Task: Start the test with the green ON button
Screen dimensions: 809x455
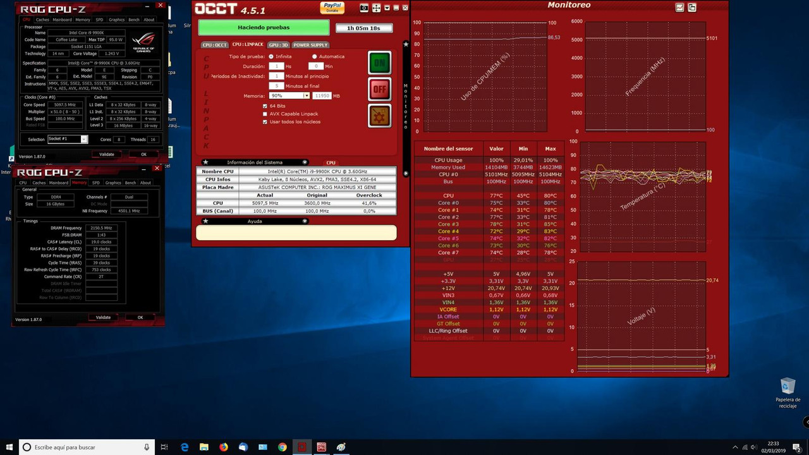Action: coord(379,63)
